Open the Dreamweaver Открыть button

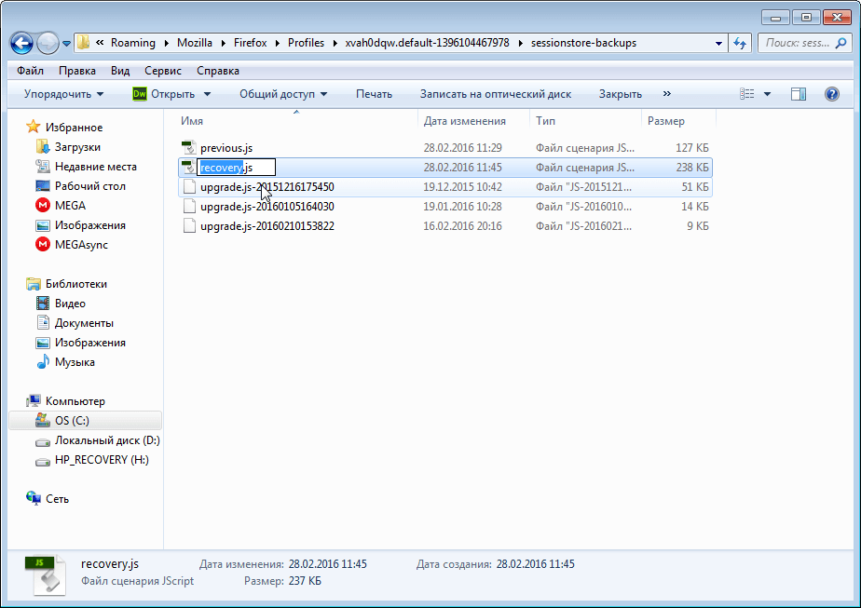(x=164, y=94)
